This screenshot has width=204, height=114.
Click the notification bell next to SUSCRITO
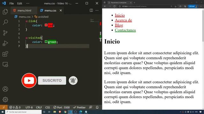pos(73,80)
